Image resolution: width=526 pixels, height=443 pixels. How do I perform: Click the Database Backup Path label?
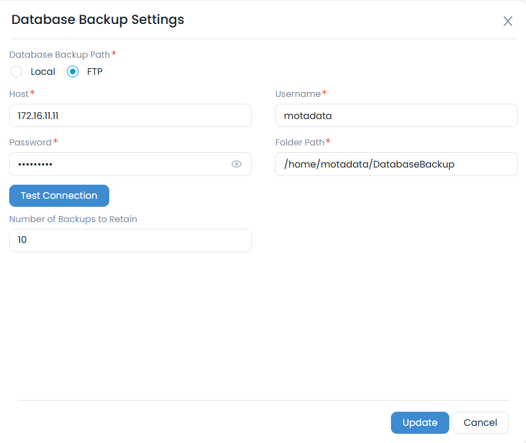click(x=60, y=55)
